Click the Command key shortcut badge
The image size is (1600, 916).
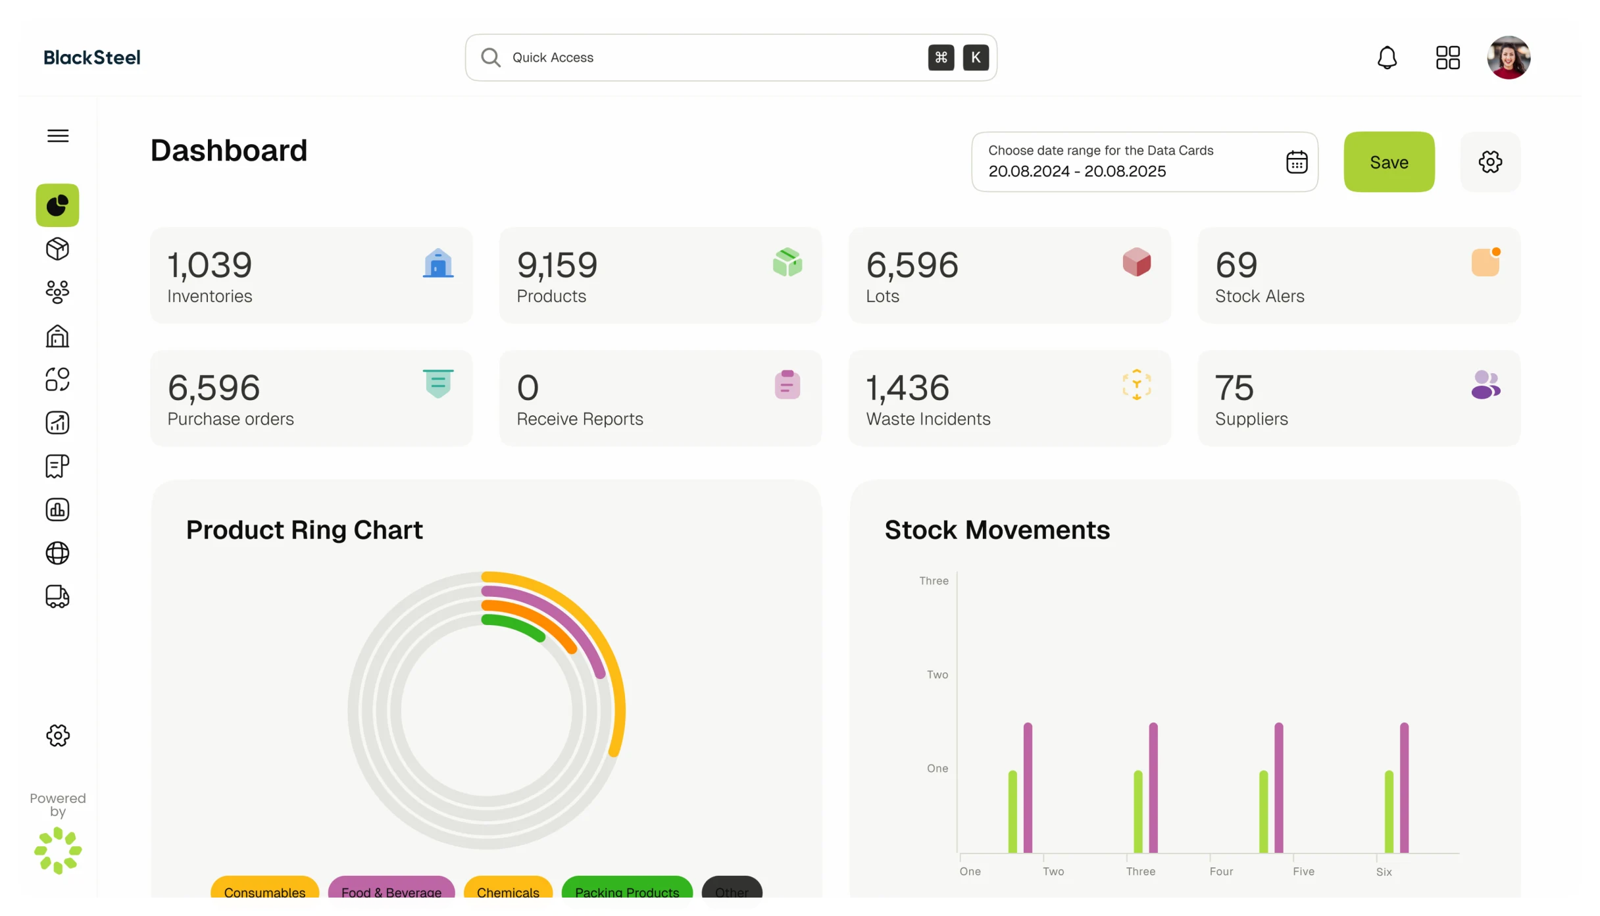941,57
